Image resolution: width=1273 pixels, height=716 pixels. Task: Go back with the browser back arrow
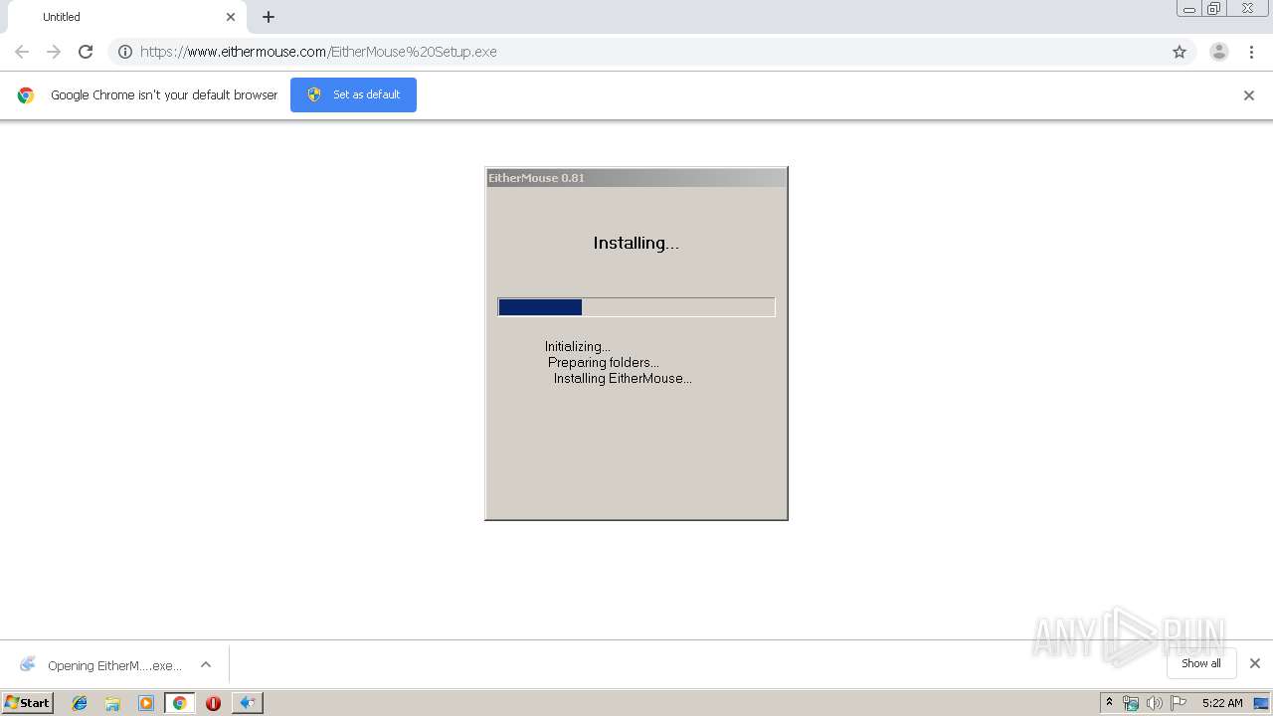pos(22,52)
